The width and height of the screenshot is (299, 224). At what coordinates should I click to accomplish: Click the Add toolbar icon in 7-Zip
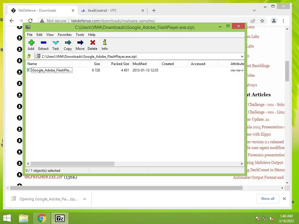pyautogui.click(x=31, y=45)
